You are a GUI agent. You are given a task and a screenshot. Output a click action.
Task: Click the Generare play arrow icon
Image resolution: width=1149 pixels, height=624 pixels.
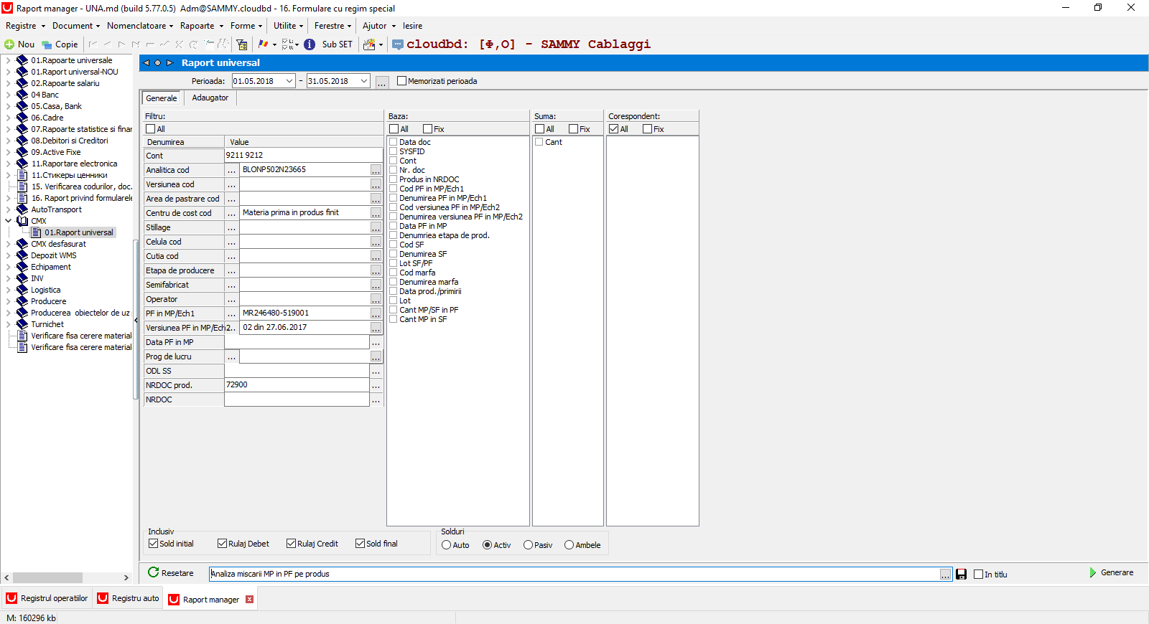pos(1093,572)
